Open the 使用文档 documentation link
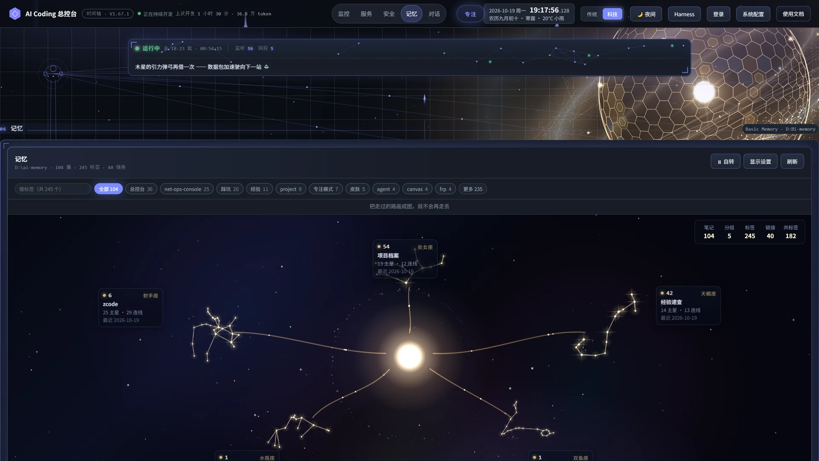Viewport: 819px width, 461px height. 793,14
